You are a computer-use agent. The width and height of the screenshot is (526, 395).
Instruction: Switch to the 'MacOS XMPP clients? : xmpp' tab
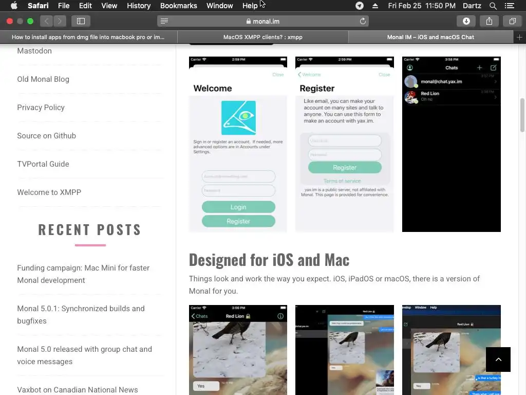(x=263, y=37)
